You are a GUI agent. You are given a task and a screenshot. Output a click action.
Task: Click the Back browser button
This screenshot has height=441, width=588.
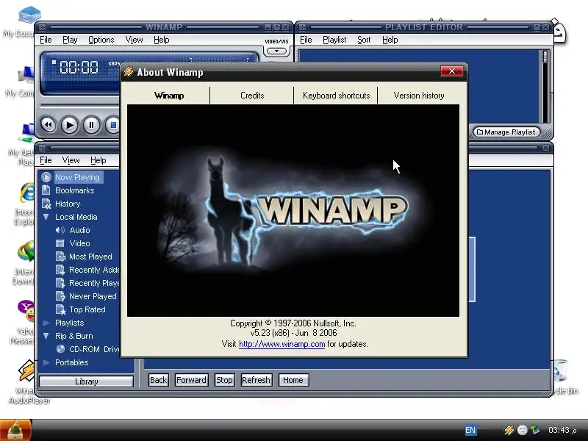[x=158, y=380]
